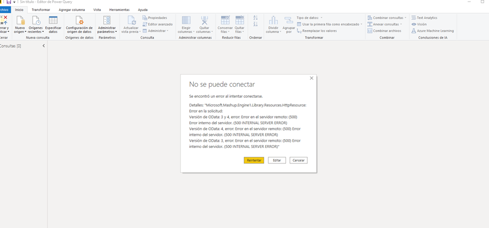Close the No se puede conectar dialog
This screenshot has height=228, width=489.
[311, 78]
